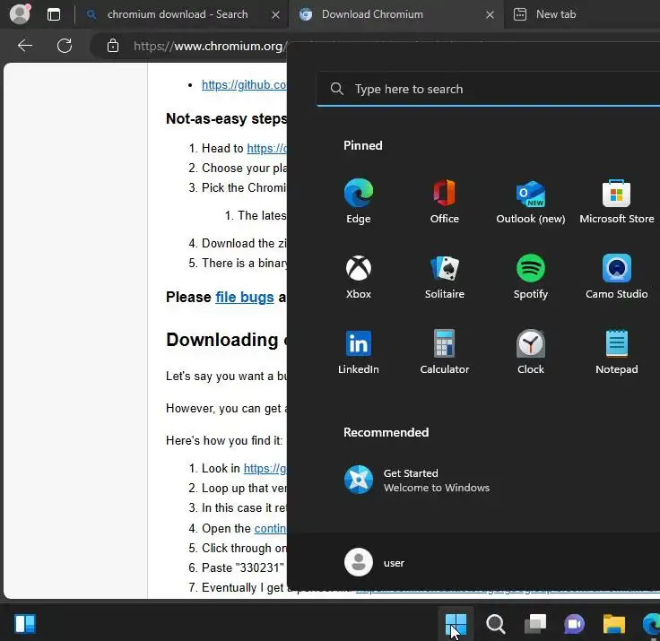Click the Start button on taskbar
Screen dimensions: 660x641
pos(456,624)
